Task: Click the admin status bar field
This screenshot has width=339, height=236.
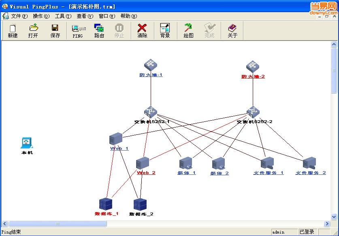Action: click(284, 232)
